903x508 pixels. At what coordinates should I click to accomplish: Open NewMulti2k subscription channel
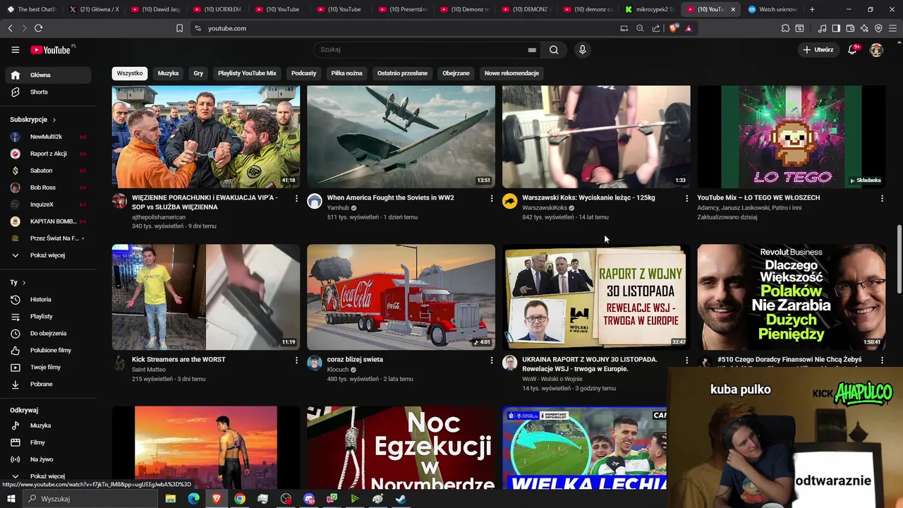click(47, 137)
